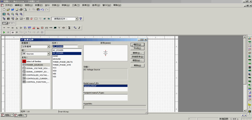Click the 搜索(S)... button
This screenshot has width=252, height=120.
coord(137,53)
